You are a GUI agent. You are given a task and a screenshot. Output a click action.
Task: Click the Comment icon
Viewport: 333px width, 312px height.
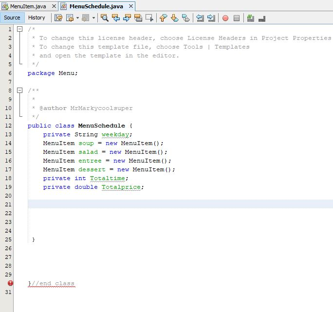pos(251,18)
